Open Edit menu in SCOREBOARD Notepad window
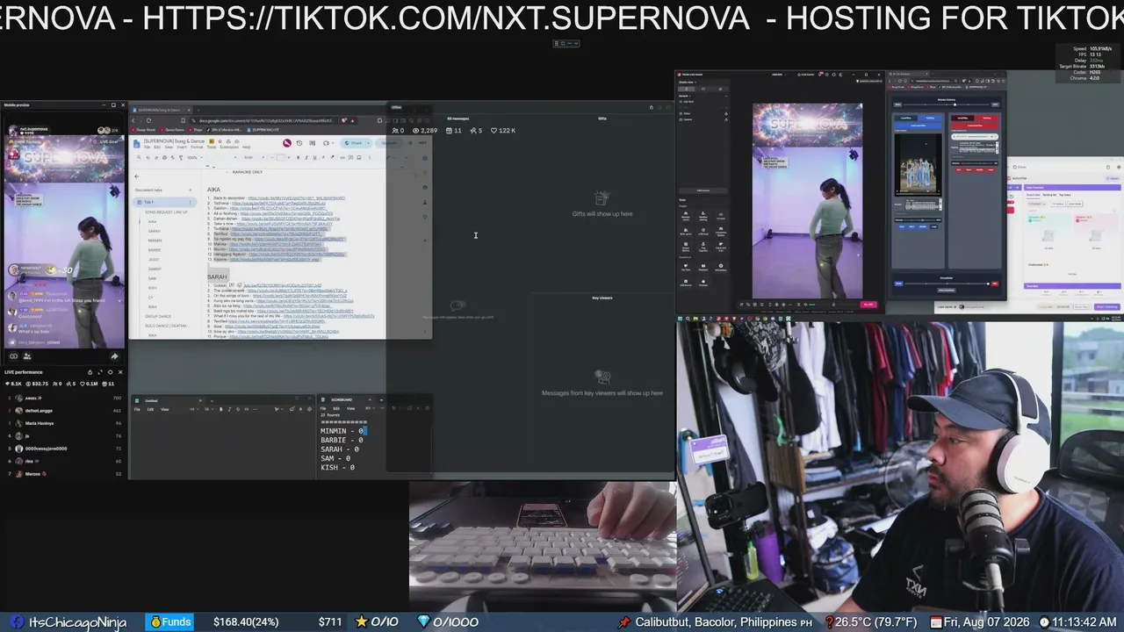This screenshot has width=1124, height=632. [x=336, y=408]
